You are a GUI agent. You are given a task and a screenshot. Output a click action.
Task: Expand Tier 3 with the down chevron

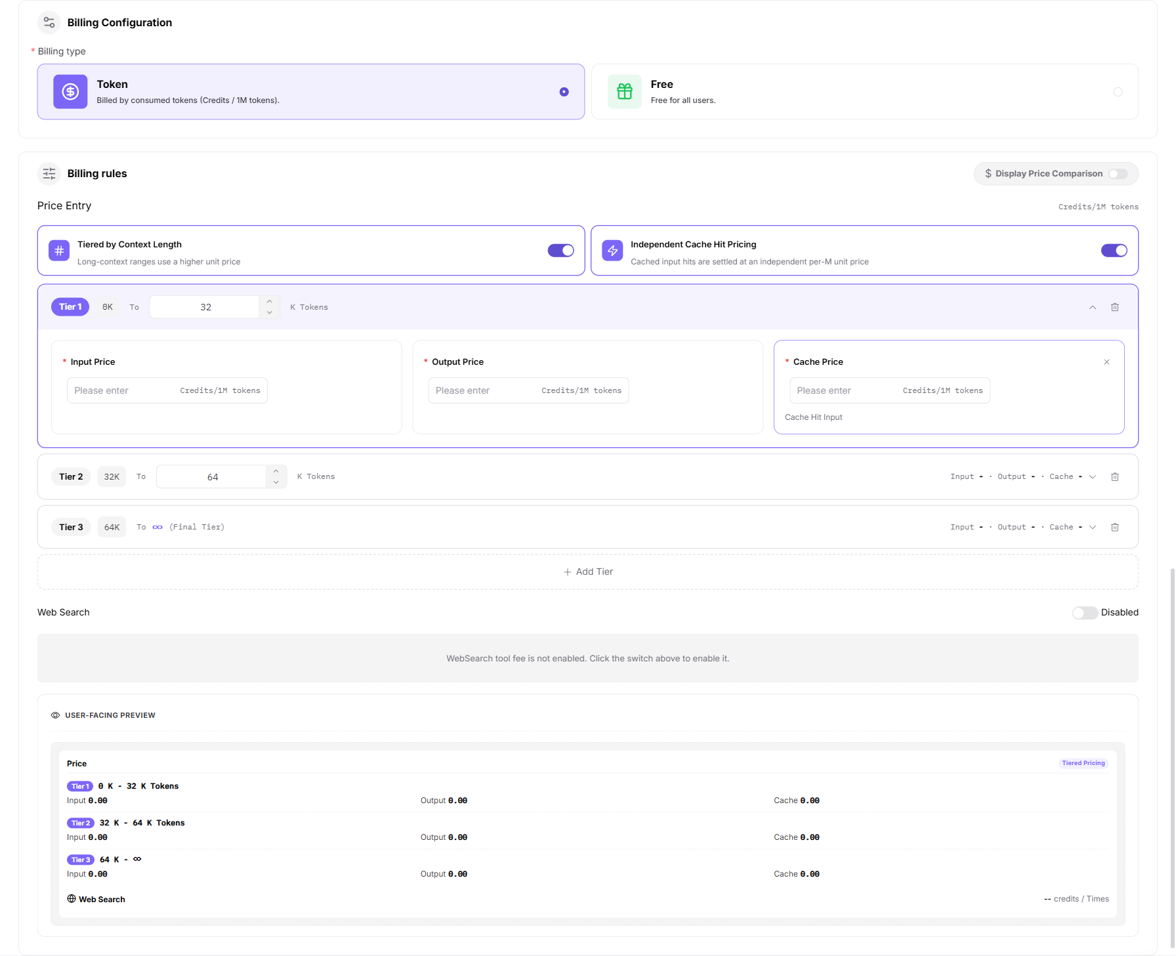[1093, 527]
